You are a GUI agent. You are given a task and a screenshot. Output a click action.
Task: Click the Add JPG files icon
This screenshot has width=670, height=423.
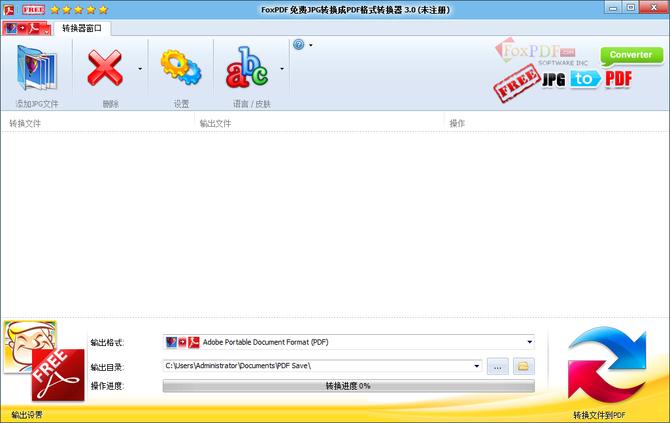[x=37, y=69]
